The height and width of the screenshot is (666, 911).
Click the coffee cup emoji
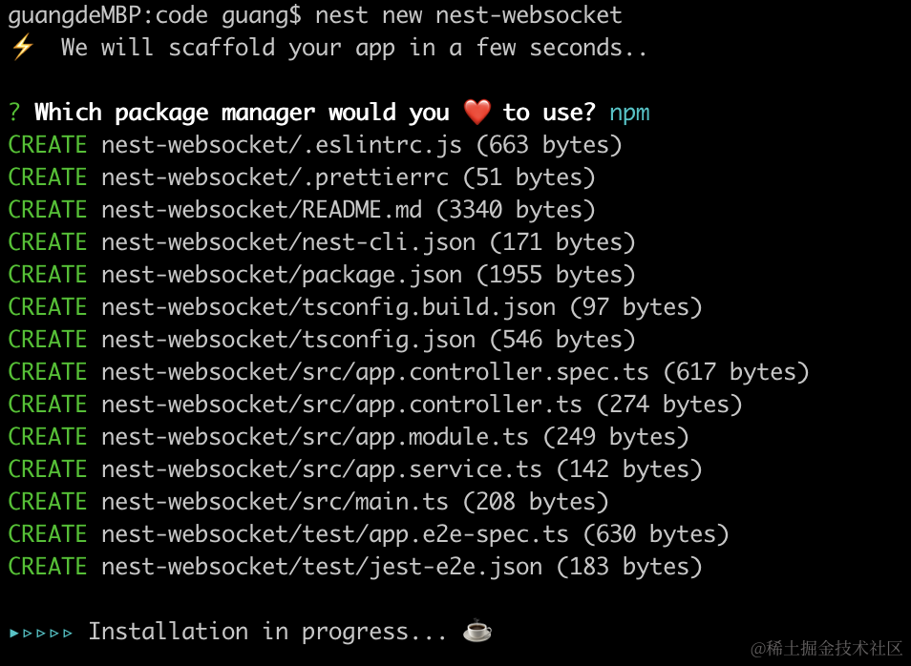click(477, 632)
